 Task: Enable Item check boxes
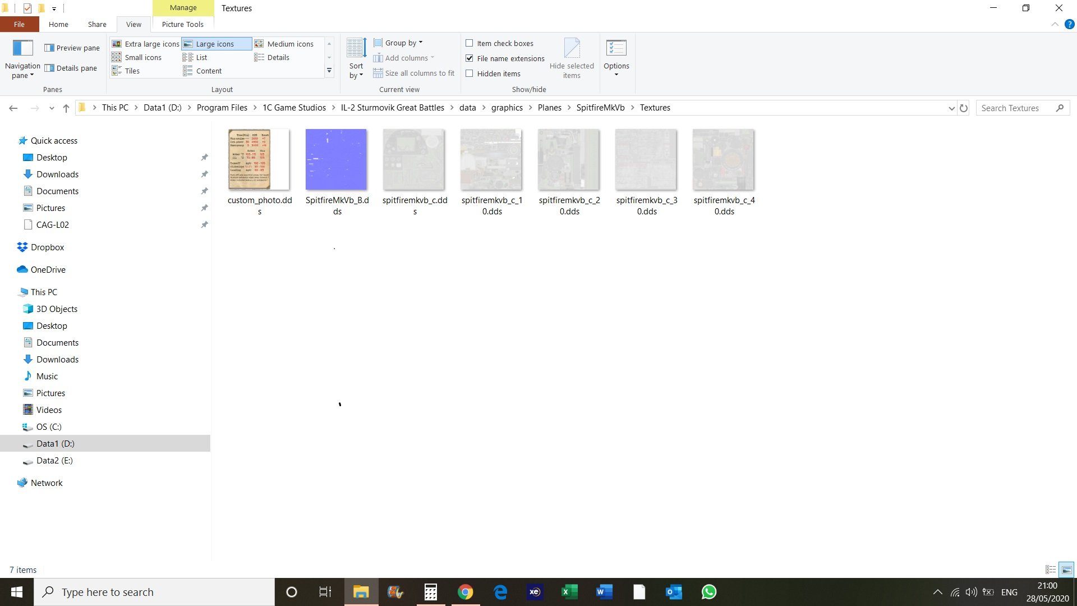[470, 43]
